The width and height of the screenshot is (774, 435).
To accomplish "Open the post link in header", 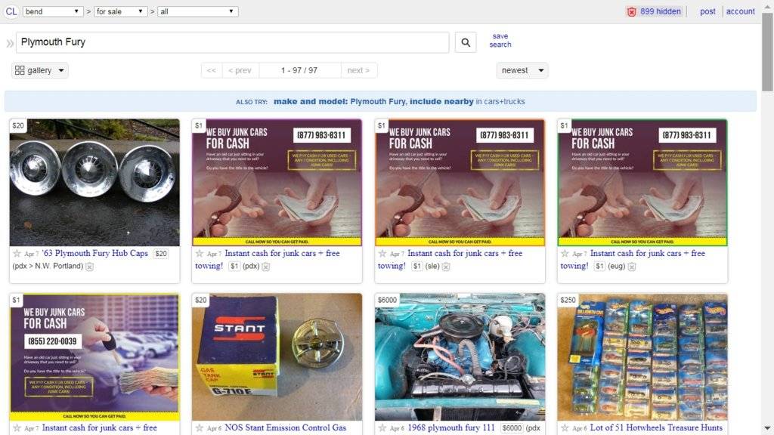I will coord(707,11).
